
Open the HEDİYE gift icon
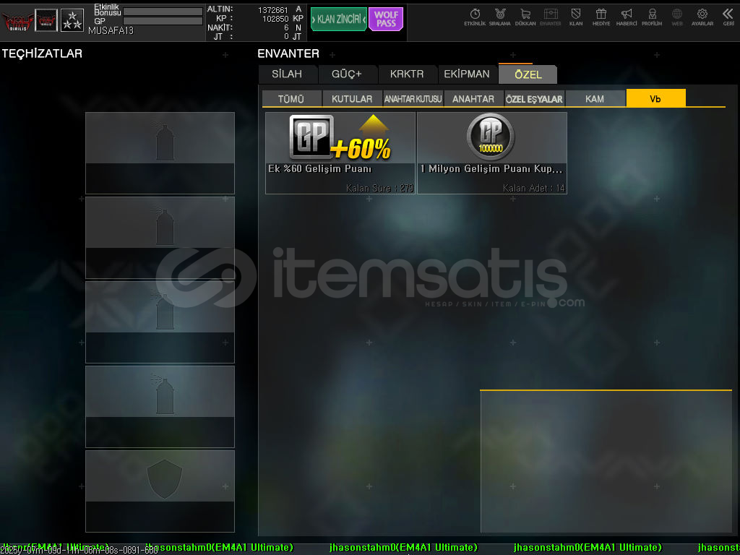601,17
